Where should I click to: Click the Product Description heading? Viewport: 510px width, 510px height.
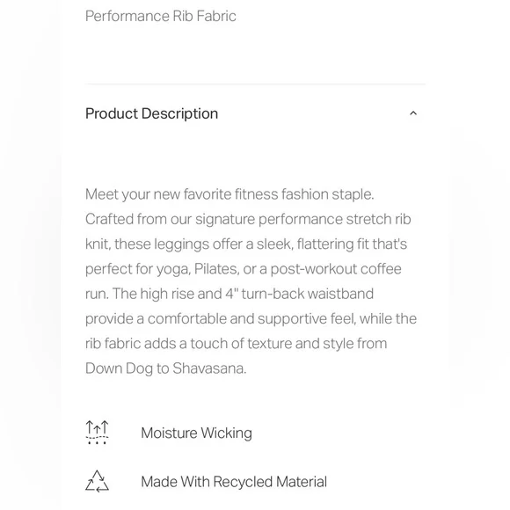click(x=151, y=113)
